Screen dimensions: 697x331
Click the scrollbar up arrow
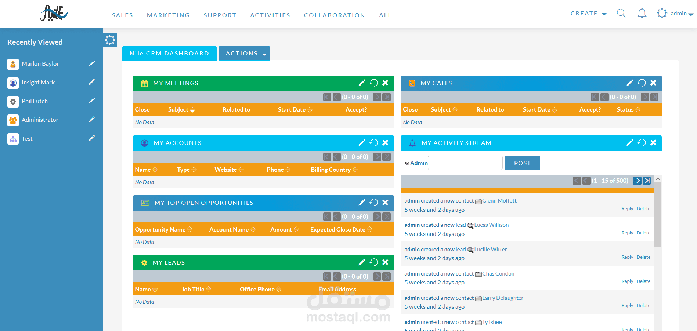point(658,179)
